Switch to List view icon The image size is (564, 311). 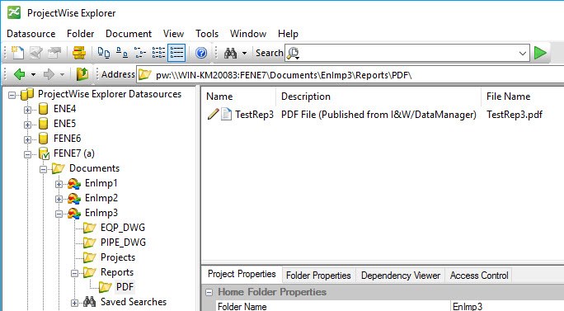click(140, 53)
